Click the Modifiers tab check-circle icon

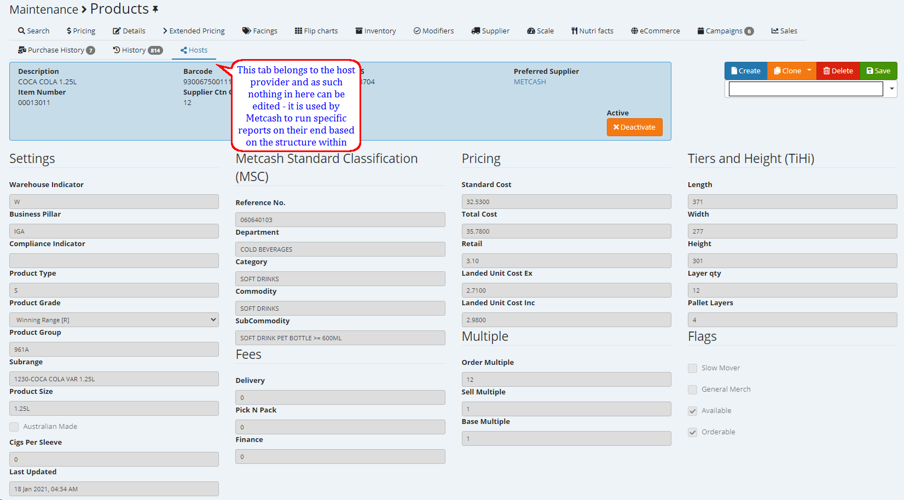coord(417,31)
